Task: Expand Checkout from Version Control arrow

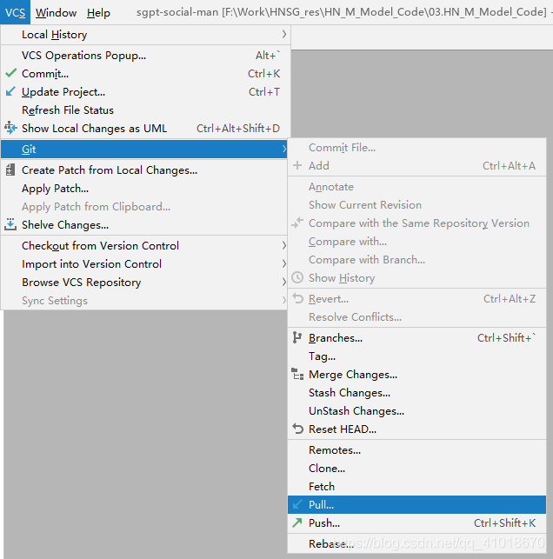Action: (x=283, y=245)
